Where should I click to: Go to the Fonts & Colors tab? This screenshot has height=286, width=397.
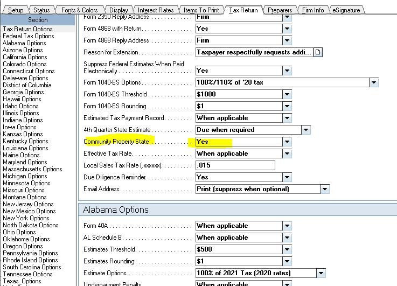pos(79,10)
